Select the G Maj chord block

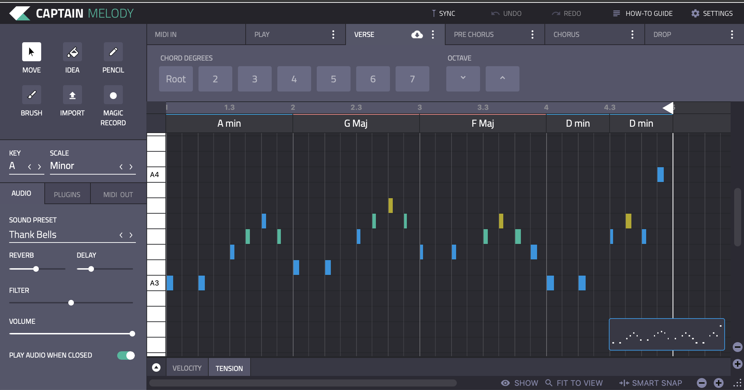pos(356,124)
